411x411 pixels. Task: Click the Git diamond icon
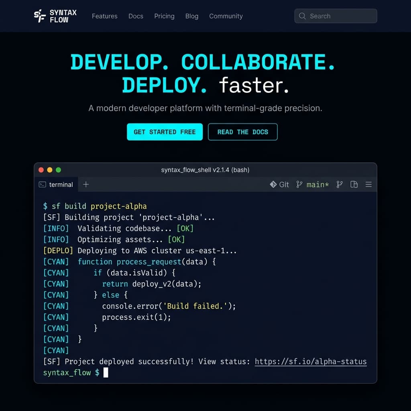[x=273, y=185]
